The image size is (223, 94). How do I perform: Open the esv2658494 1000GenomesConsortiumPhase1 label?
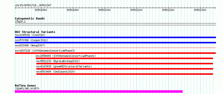point(66,56)
